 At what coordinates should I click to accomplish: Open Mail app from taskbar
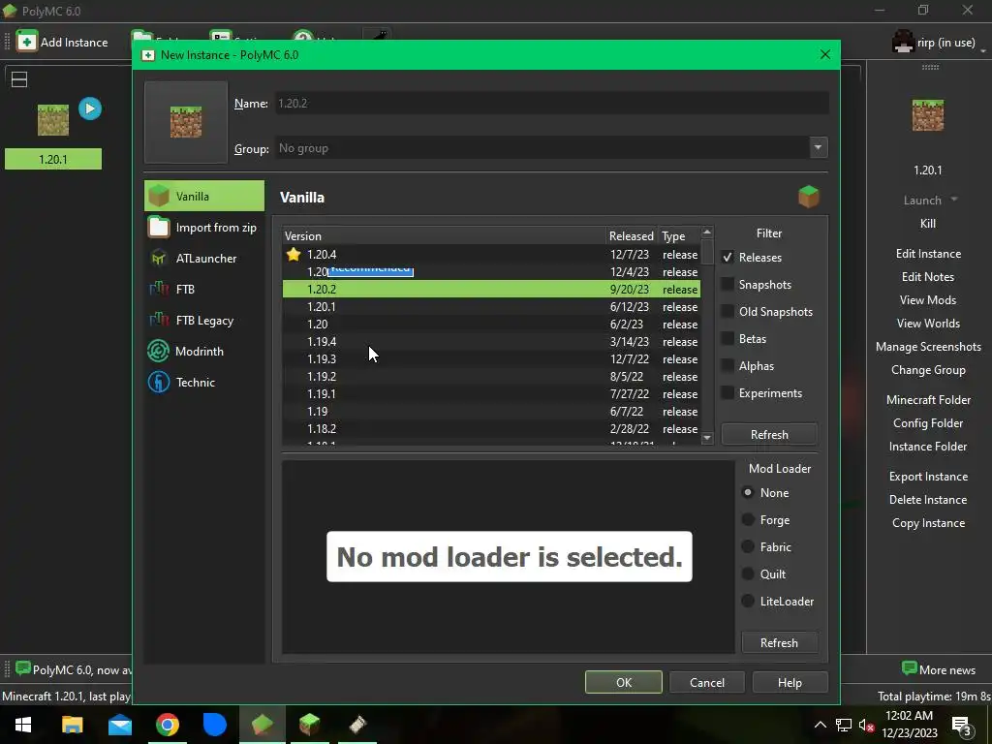tap(119, 725)
